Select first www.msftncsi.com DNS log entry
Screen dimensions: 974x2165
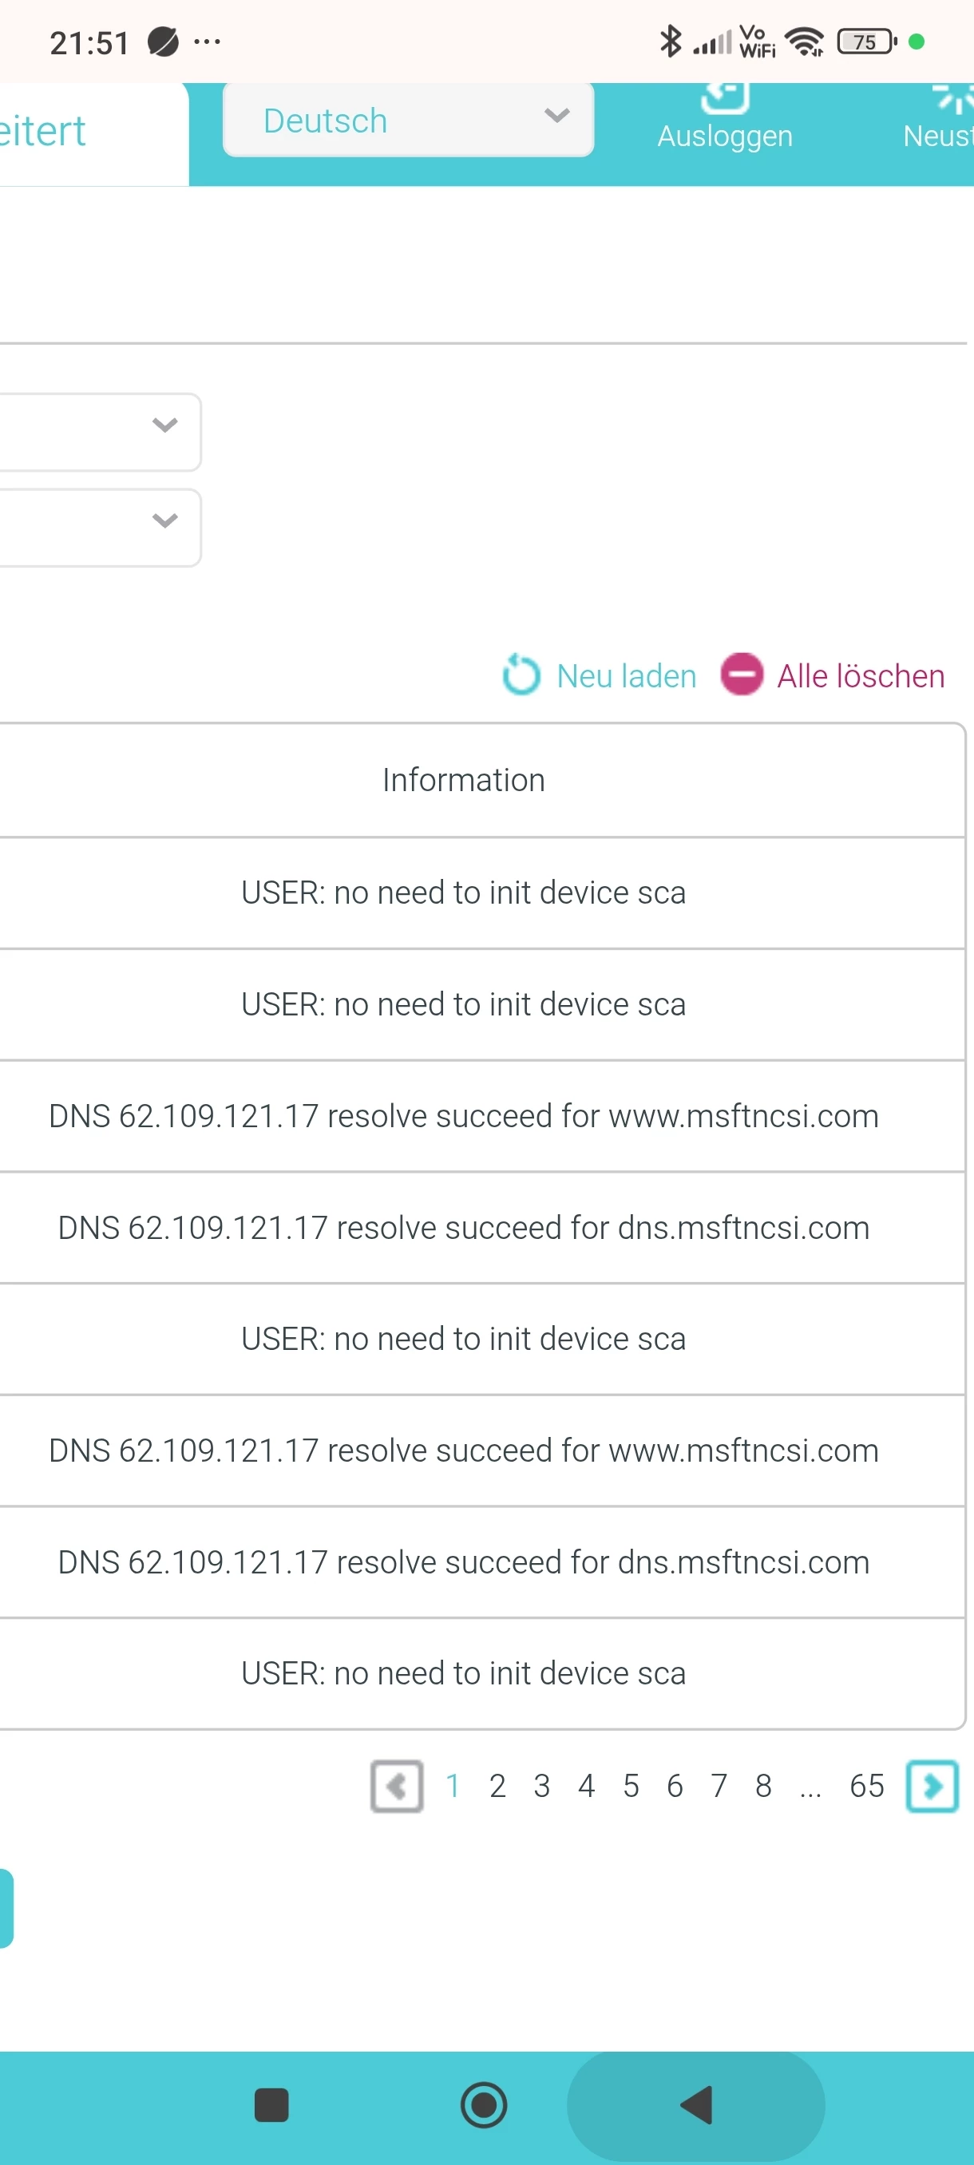click(x=463, y=1116)
